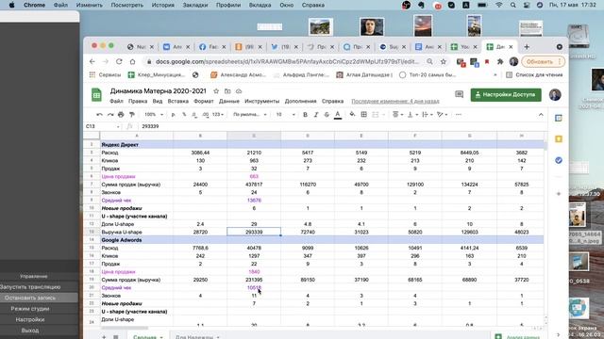
Task: Select the paint format roller tool
Action: click(132, 115)
